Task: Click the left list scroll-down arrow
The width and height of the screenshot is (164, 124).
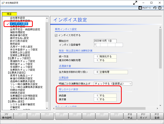Action: (x=47, y=108)
